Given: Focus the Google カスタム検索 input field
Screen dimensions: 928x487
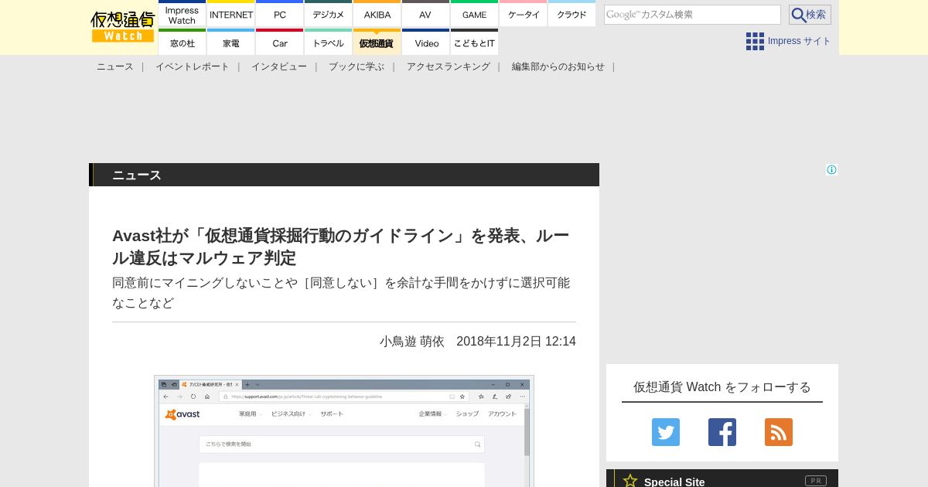Looking at the screenshot, I should pyautogui.click(x=692, y=15).
